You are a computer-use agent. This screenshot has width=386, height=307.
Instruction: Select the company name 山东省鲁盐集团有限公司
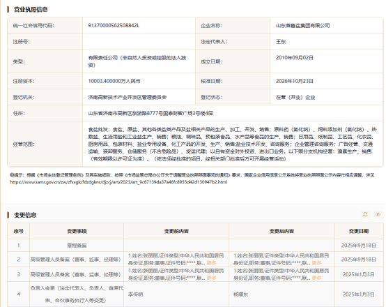click(303, 25)
